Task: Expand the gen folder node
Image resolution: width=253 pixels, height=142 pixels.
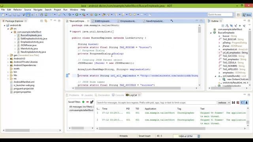Action: tap(8, 55)
